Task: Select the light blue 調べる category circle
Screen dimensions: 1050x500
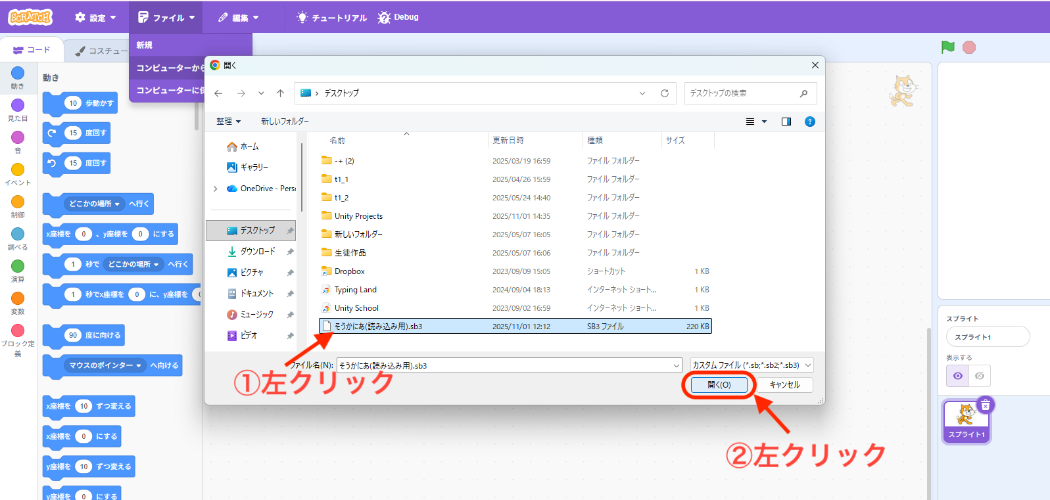Action: [x=18, y=234]
